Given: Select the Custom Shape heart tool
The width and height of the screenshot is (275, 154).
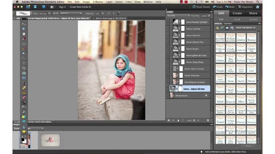Looking at the screenshot, I should (24, 121).
